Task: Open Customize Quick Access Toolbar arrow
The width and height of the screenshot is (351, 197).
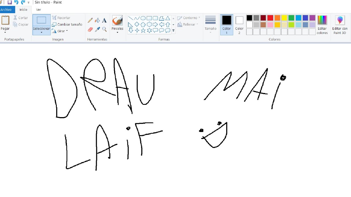Action: click(29, 2)
